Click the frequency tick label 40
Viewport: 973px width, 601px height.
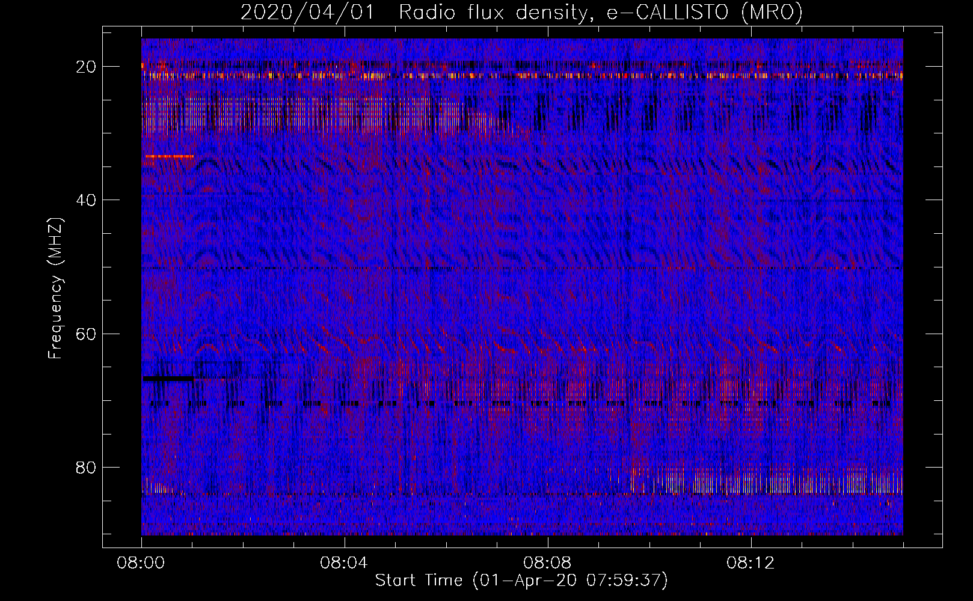(86, 200)
